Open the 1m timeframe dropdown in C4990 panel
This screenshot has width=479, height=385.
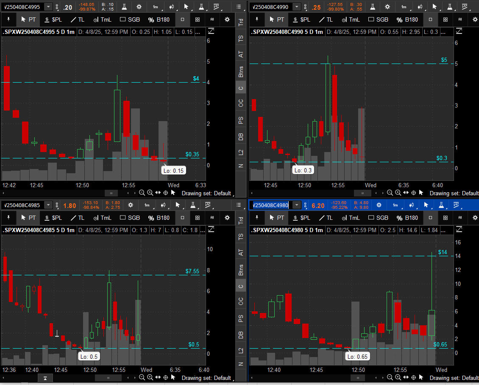click(x=404, y=7)
